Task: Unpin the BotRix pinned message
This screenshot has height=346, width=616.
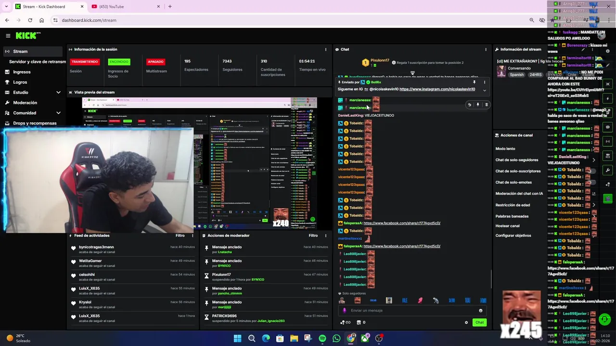Action: 474,82
